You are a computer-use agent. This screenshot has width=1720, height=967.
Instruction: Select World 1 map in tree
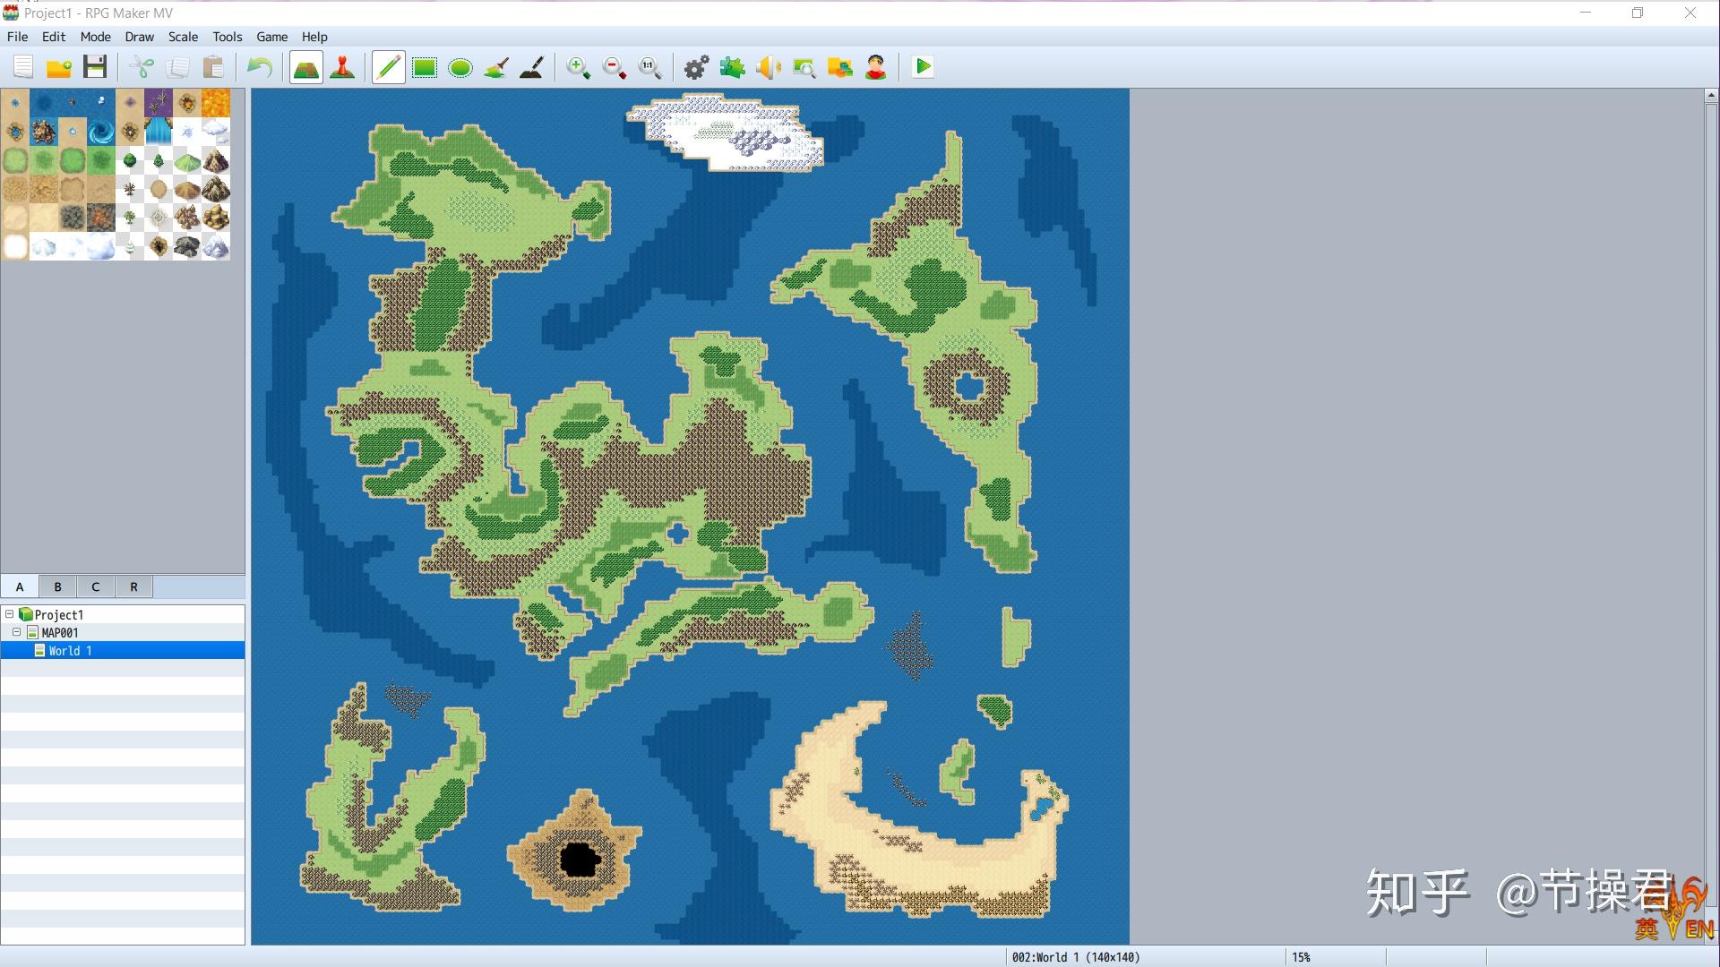pyautogui.click(x=70, y=651)
